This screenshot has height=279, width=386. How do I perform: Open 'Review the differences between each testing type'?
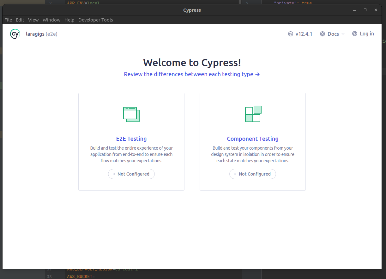[192, 74]
